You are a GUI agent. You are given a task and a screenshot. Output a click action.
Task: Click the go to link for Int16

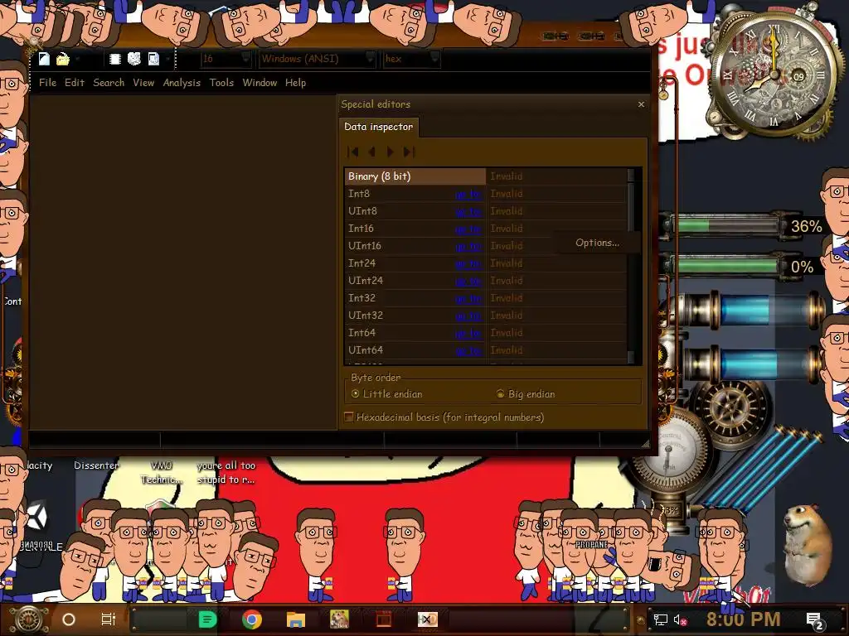coord(468,229)
